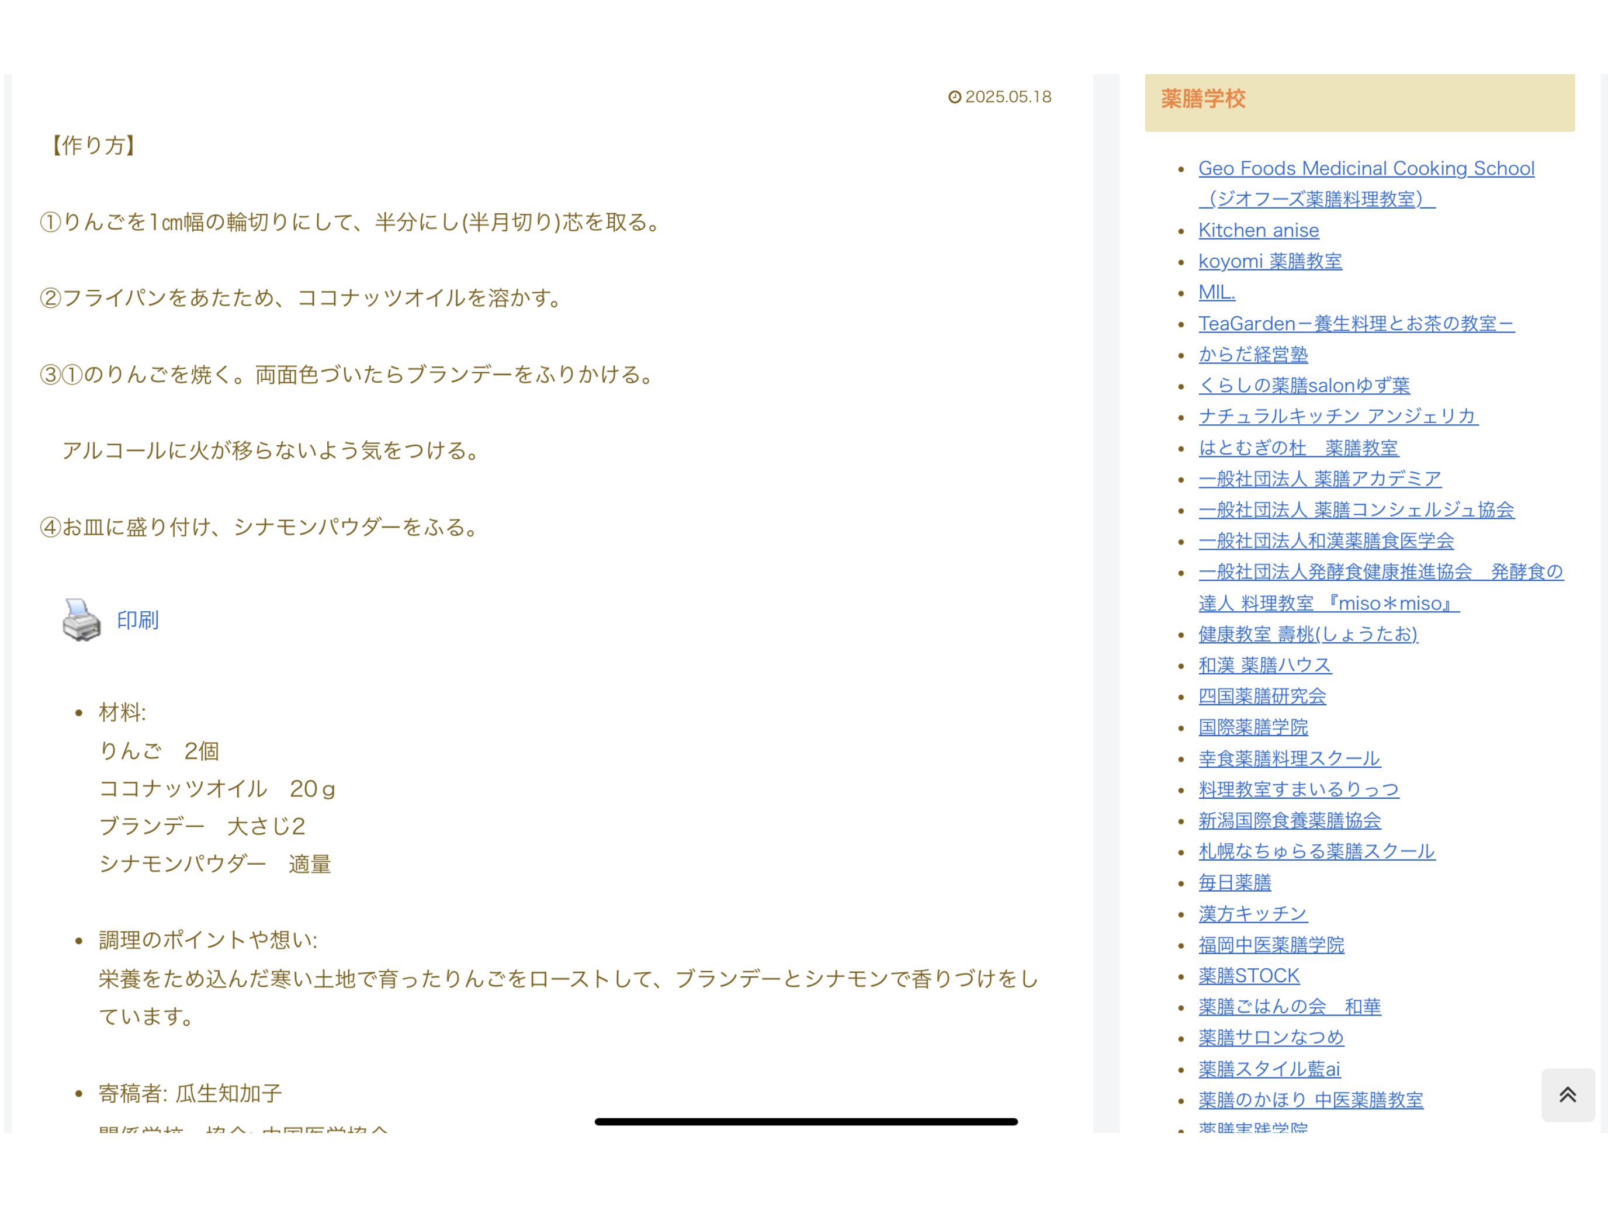Open the 和漢 薬膳ハウス link
This screenshot has width=1608, height=1206.
click(x=1264, y=665)
